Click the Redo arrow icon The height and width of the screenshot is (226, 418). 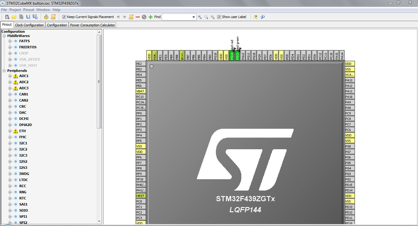125,17
